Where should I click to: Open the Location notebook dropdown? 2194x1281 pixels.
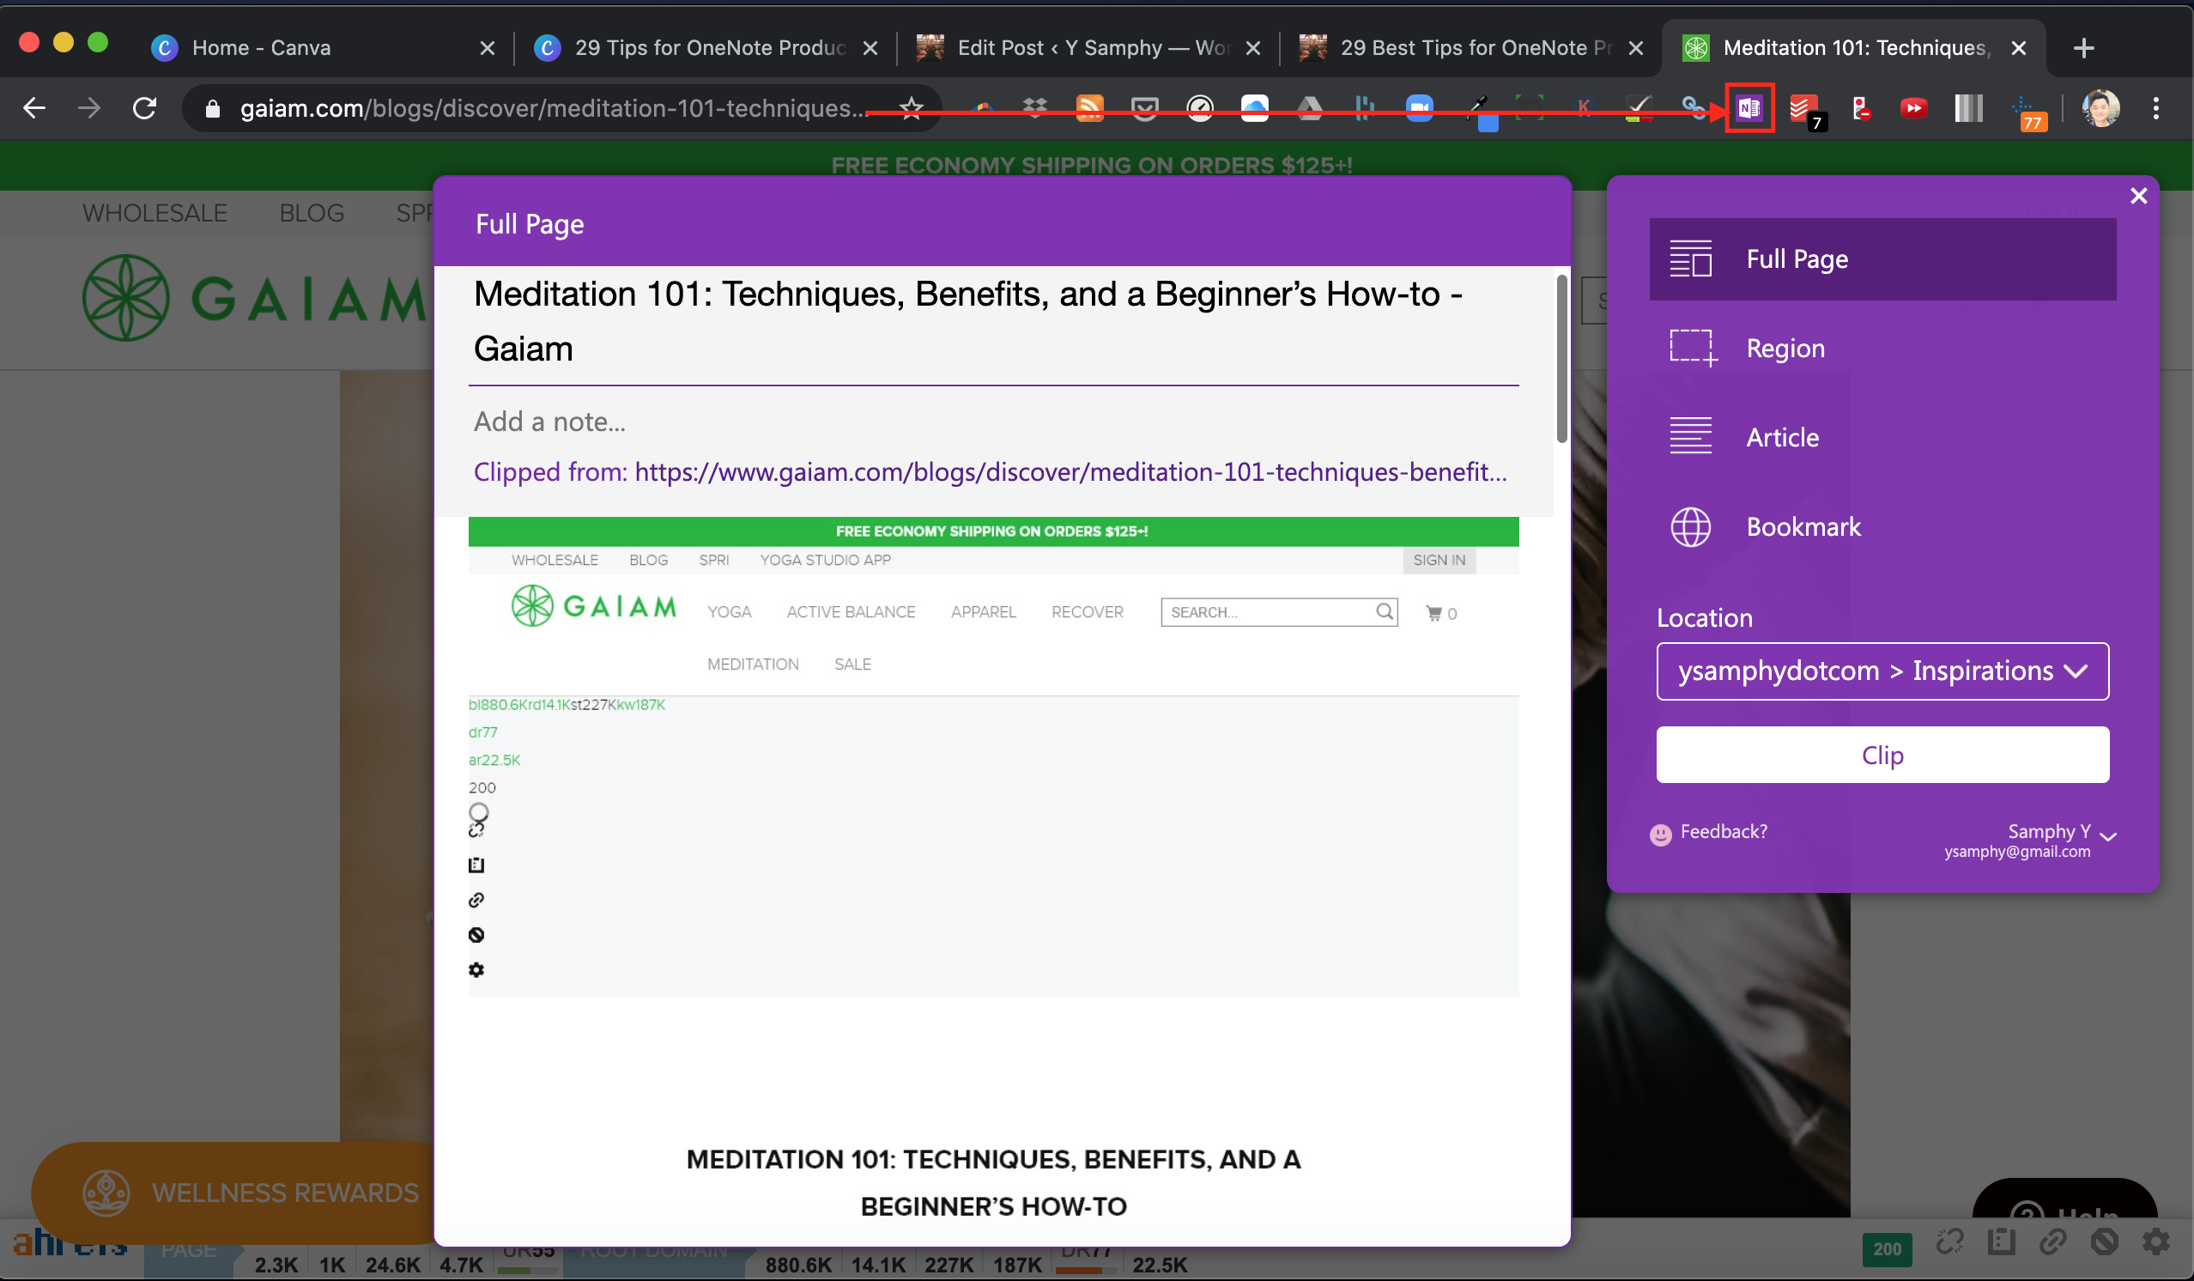click(1882, 671)
